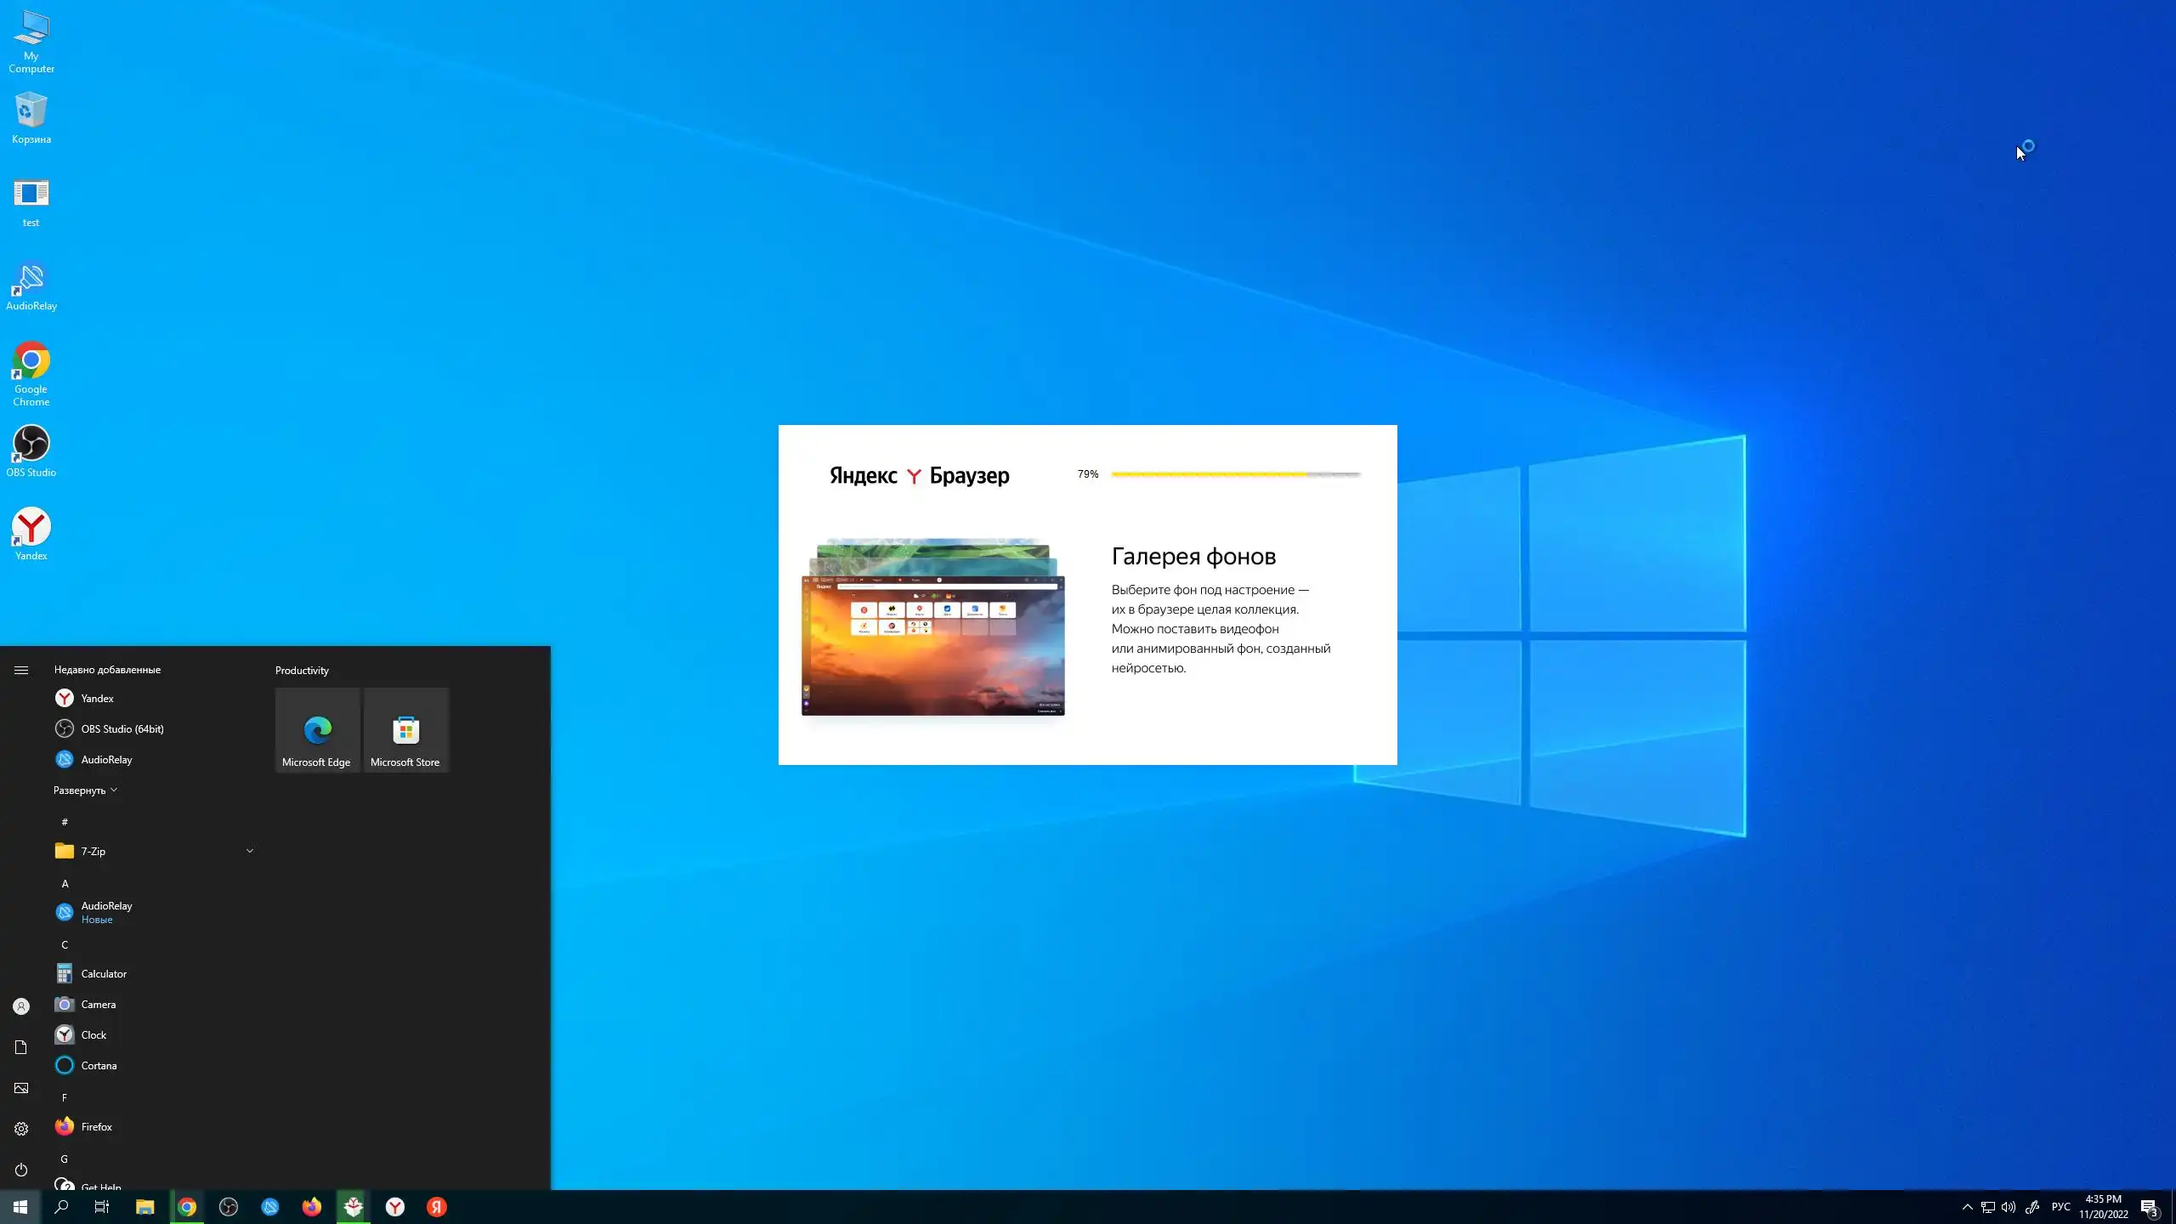Click the red Yandex icon in the taskbar
This screenshot has height=1224, width=2176.
(436, 1207)
